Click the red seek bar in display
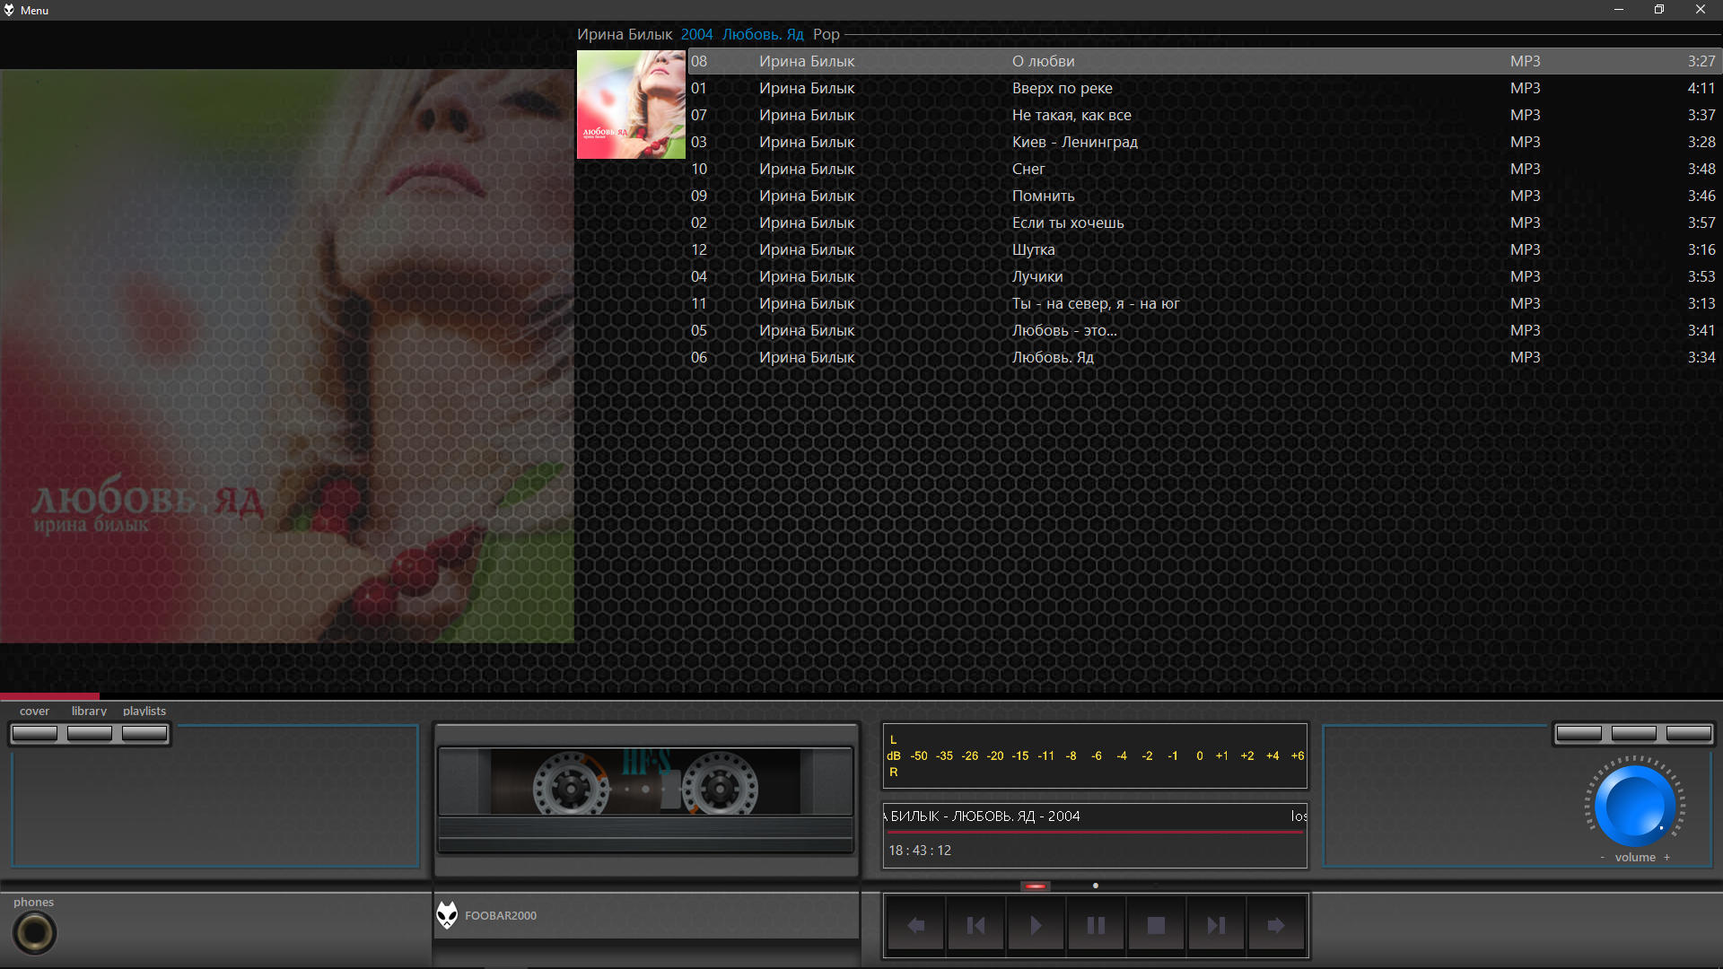Image resolution: width=1723 pixels, height=969 pixels. (x=1093, y=833)
